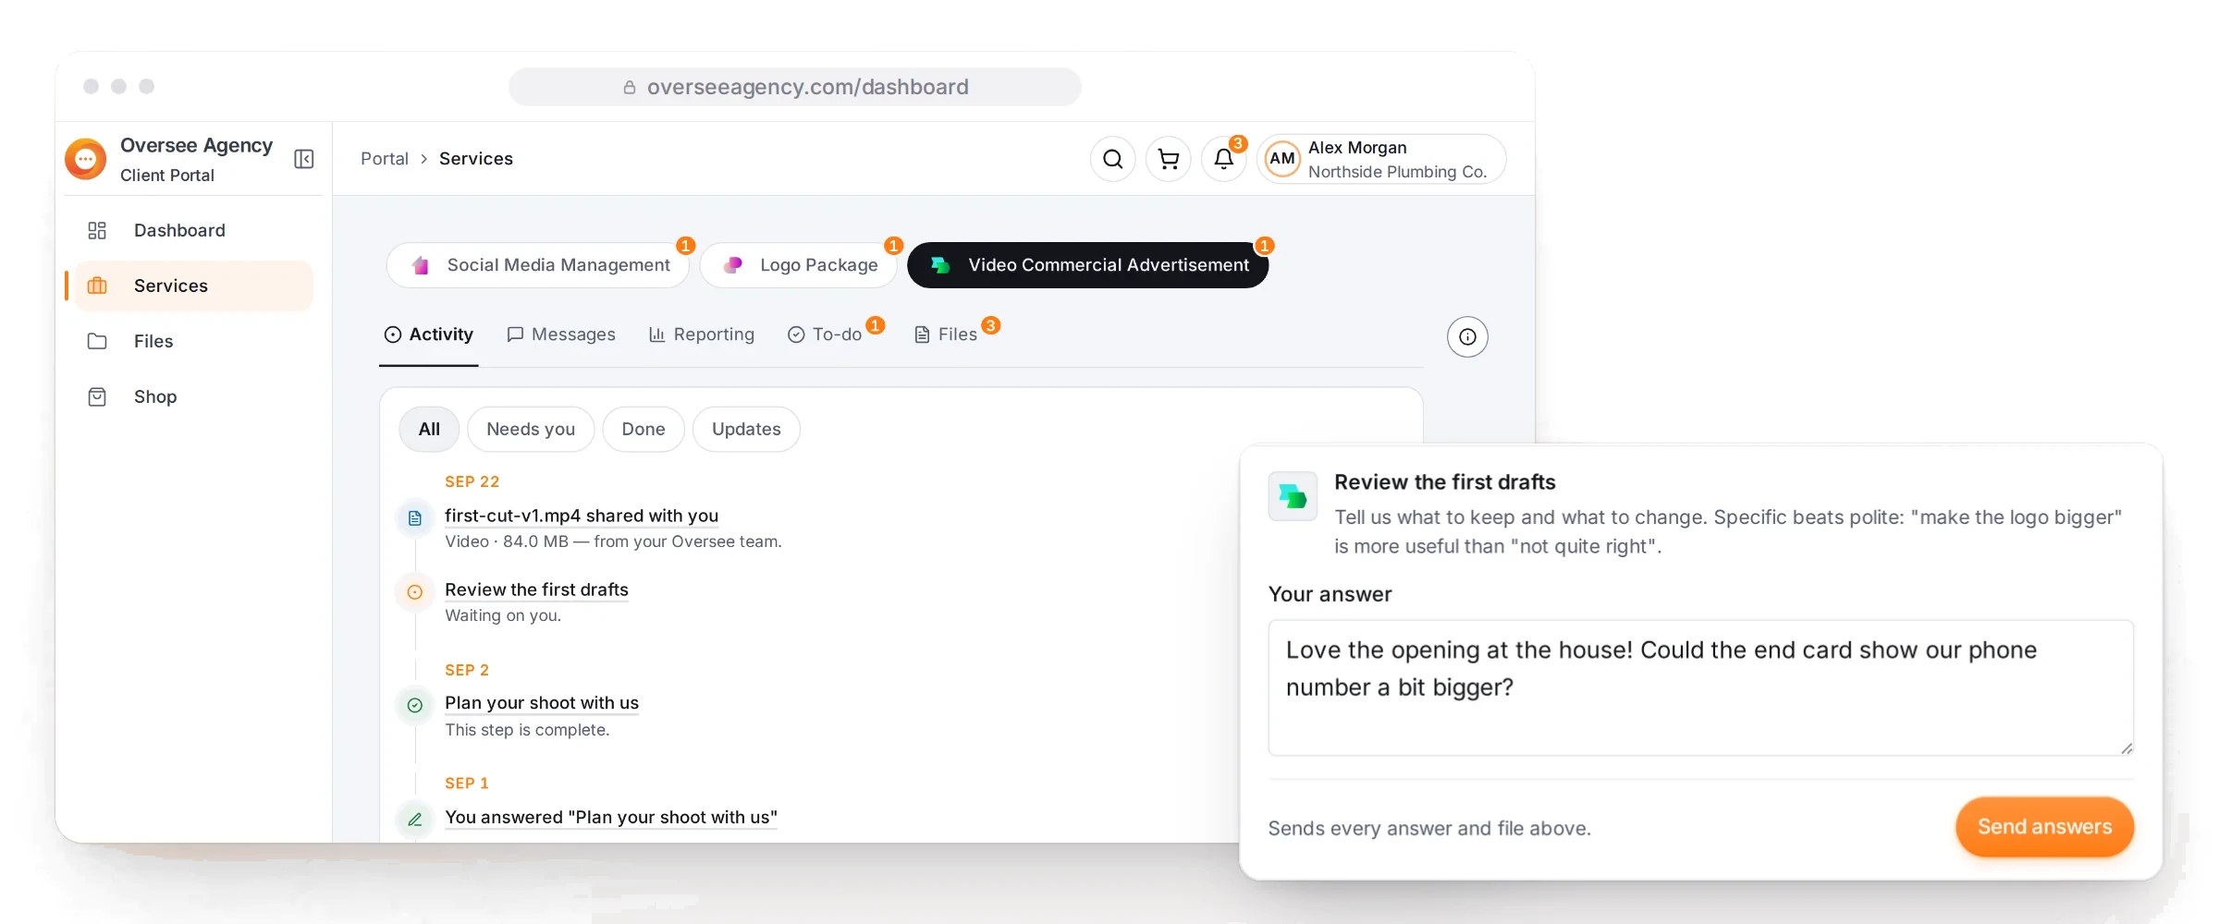
Task: Filter activity by All
Action: (429, 429)
